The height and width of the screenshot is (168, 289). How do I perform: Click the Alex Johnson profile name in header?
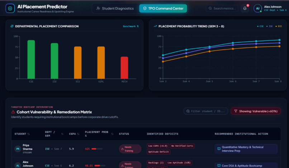coord(273,7)
